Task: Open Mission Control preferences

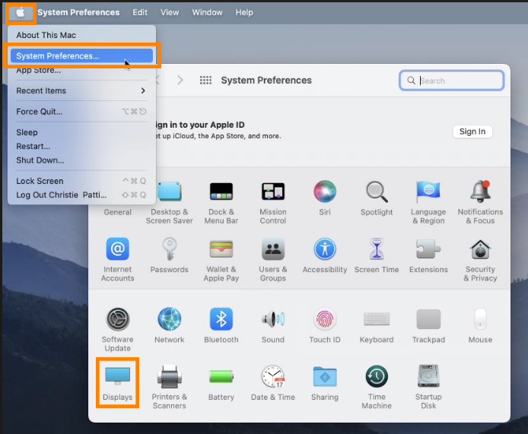Action: [273, 202]
